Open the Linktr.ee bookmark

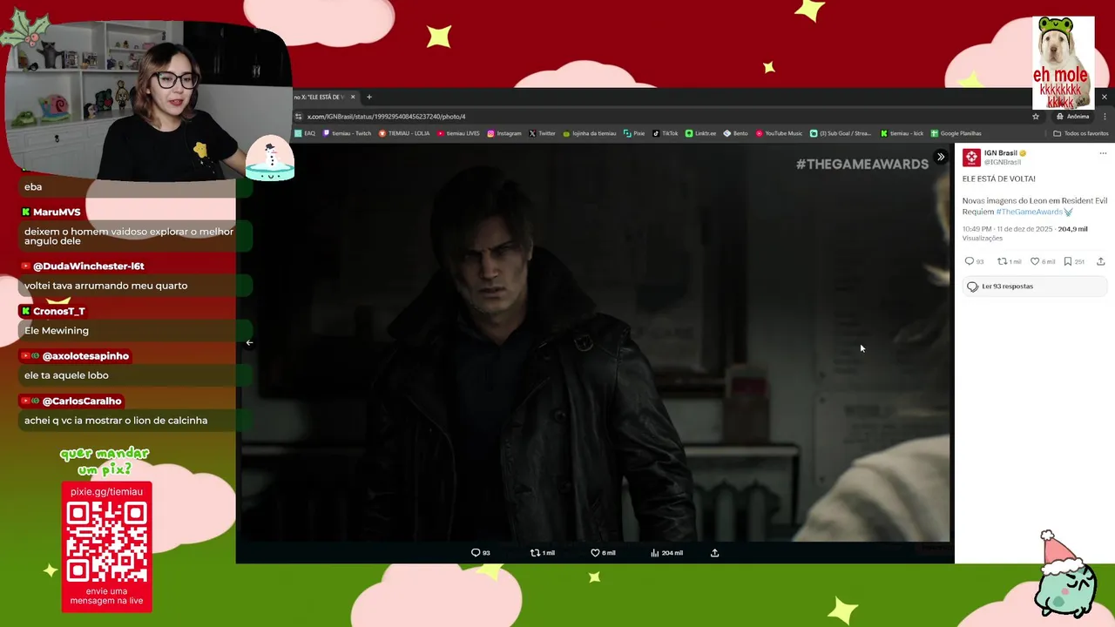tap(700, 133)
